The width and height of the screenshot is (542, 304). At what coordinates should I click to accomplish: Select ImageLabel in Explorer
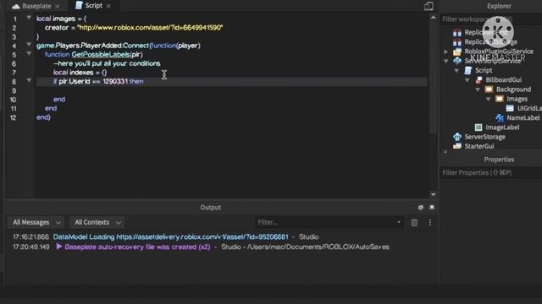[502, 128]
